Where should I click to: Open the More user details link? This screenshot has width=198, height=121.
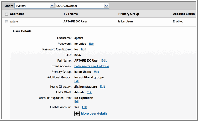pos(94,114)
